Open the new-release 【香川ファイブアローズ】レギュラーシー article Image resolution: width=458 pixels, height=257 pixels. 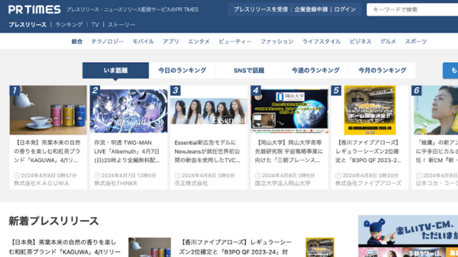pos(235,247)
